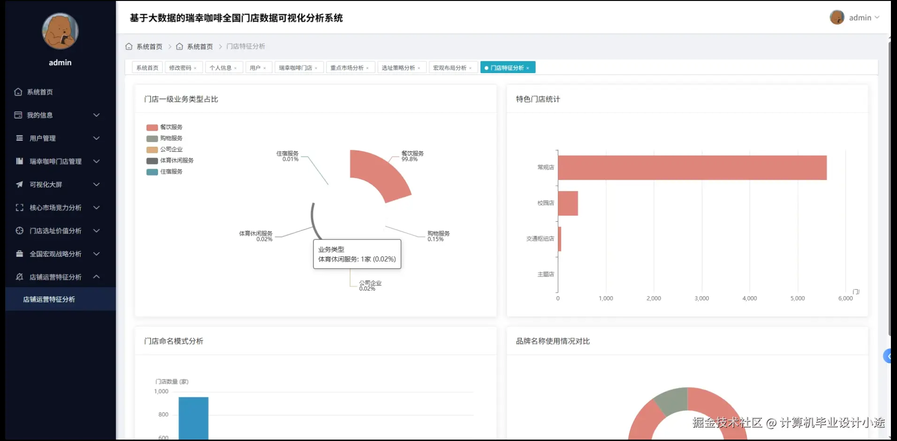
Task: Click the 用户管理 list icon
Action: coord(19,138)
